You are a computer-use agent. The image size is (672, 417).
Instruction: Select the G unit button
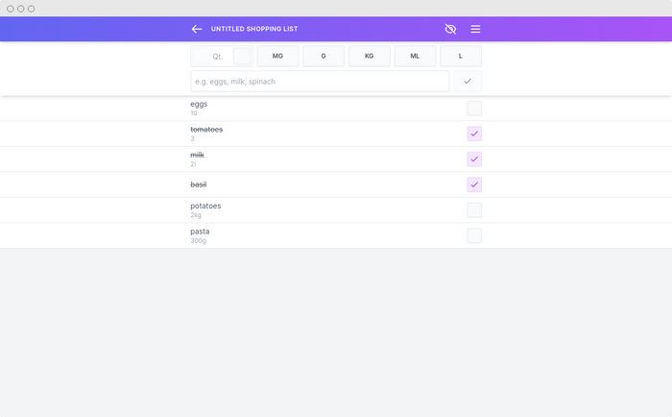point(324,57)
